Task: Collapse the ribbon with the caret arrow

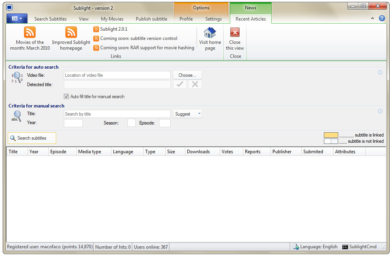Action: coord(372,18)
